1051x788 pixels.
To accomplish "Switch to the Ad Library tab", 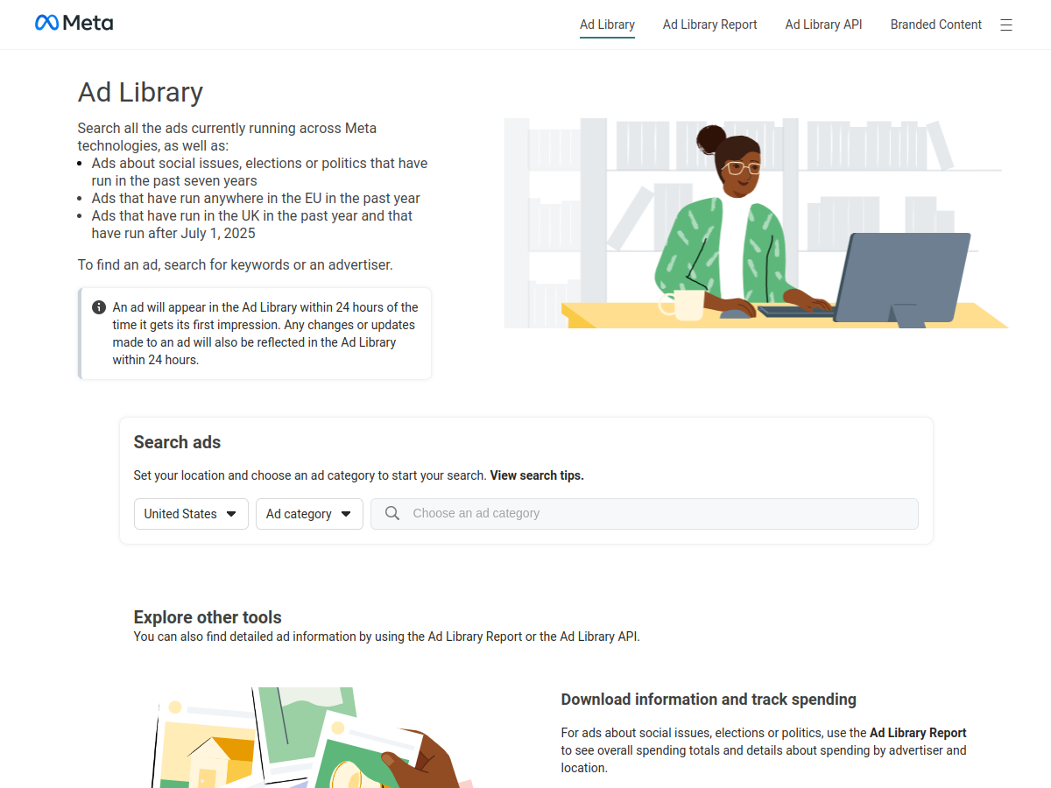I will (x=607, y=25).
